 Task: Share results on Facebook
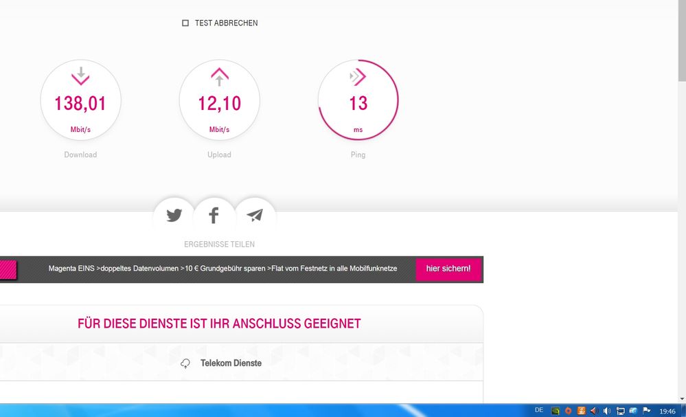click(x=214, y=215)
